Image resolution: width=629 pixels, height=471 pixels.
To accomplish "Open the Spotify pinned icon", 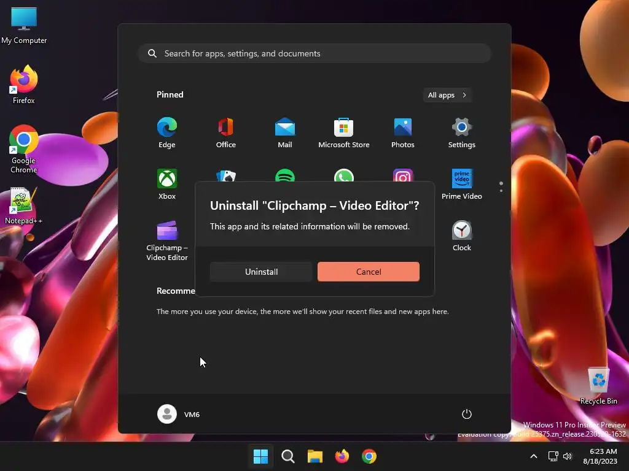I will click(x=285, y=176).
